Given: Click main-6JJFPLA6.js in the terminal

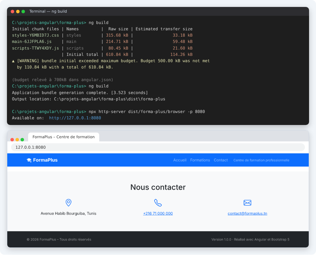Looking at the screenshot, I should 32,42.
